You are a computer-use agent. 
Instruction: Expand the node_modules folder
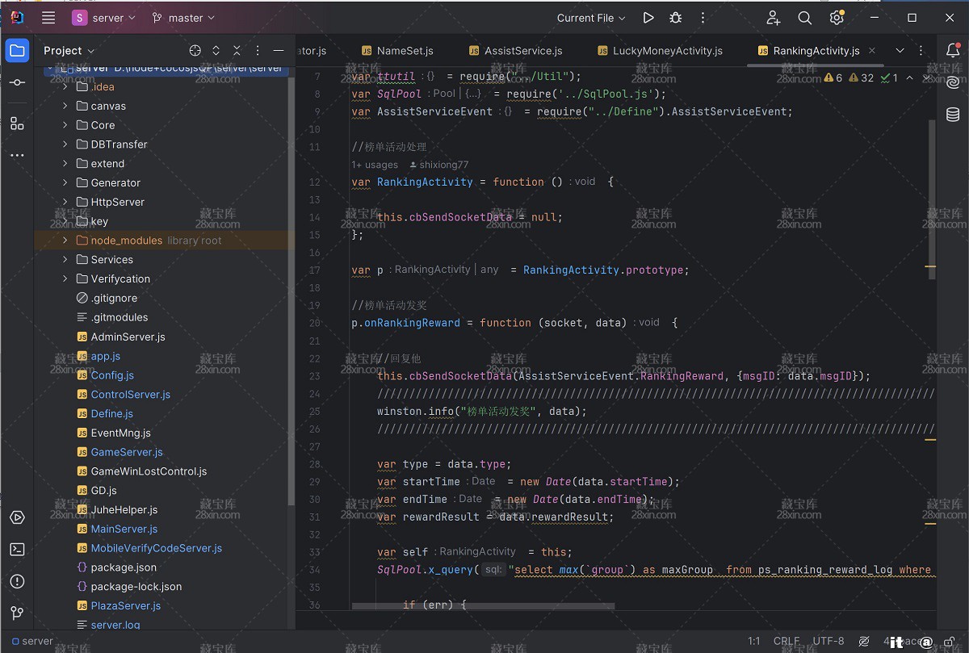click(65, 241)
